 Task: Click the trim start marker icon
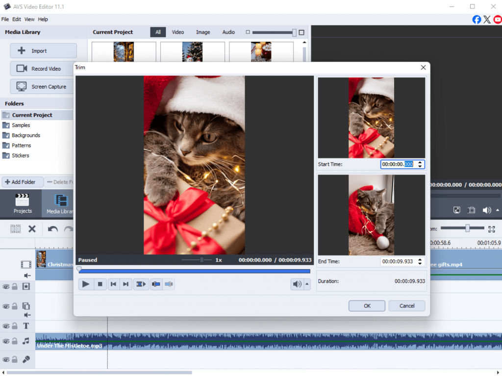(156, 284)
